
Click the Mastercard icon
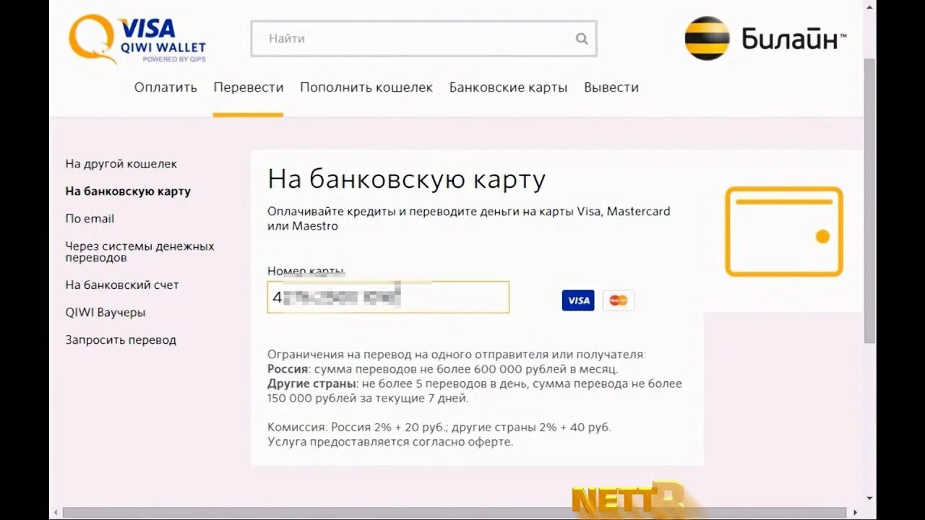pos(619,300)
